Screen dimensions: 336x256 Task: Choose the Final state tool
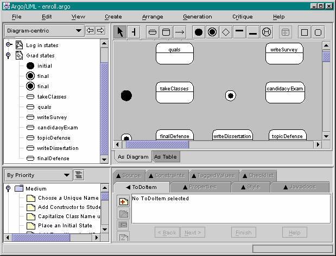pyautogui.click(x=212, y=32)
